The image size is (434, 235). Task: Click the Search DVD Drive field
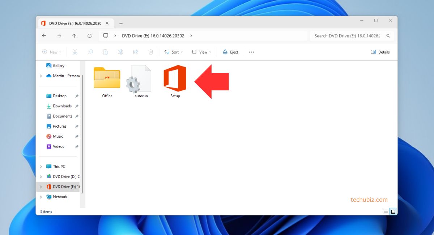click(347, 36)
